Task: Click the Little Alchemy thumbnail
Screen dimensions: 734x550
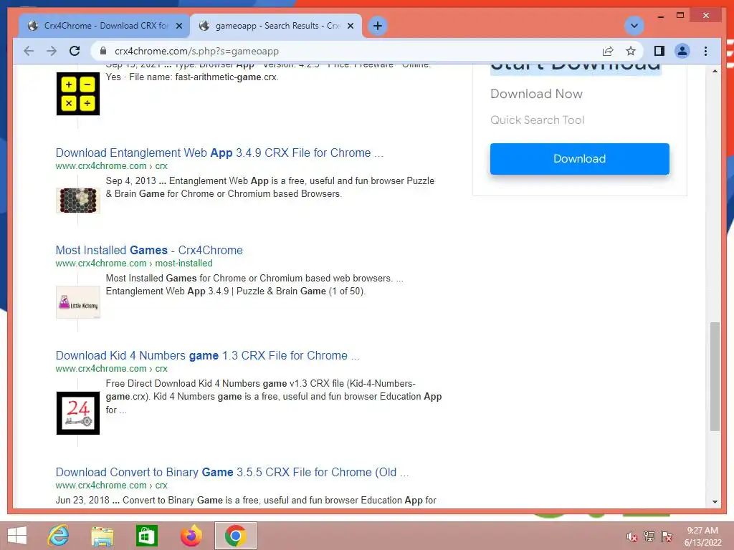Action: click(x=78, y=302)
